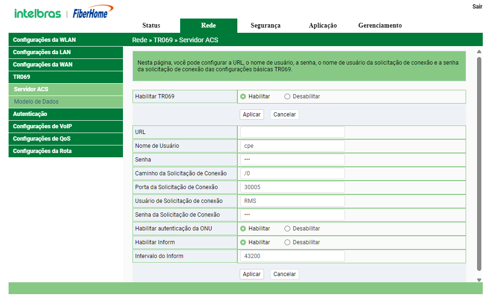The width and height of the screenshot is (488, 297).
Task: Click the Habilitar Inform label
Action: click(x=155, y=242)
